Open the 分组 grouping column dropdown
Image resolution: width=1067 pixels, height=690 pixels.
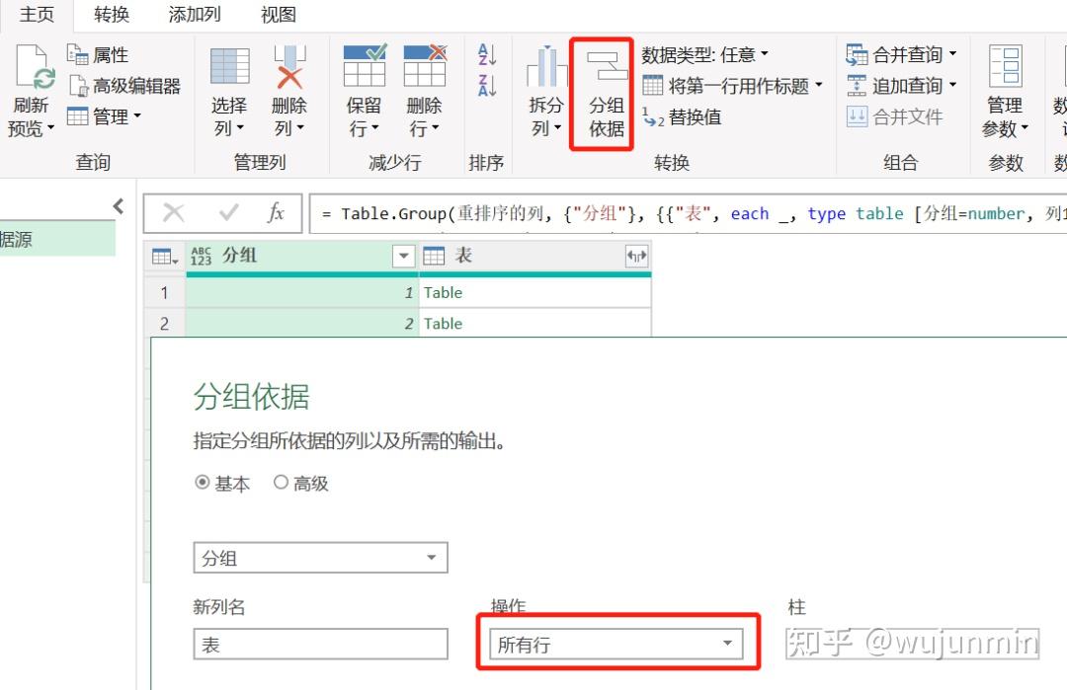320,558
